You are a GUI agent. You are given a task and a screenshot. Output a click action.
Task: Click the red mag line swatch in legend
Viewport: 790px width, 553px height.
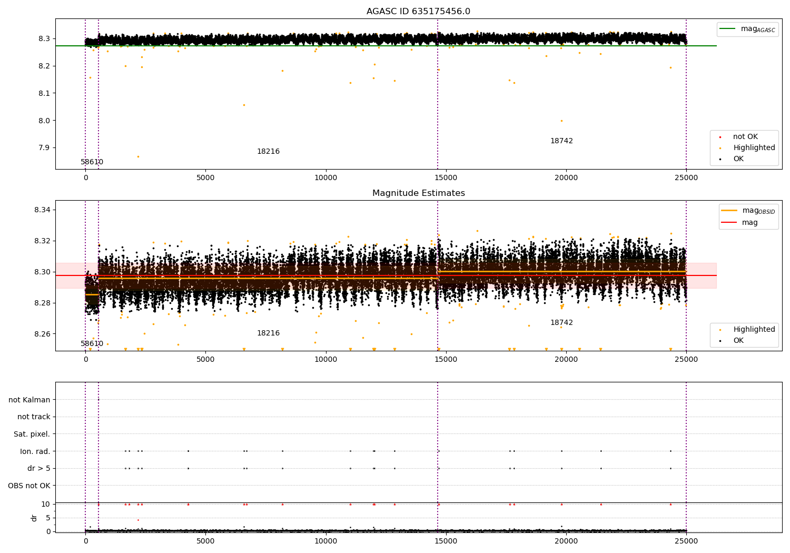(x=729, y=223)
